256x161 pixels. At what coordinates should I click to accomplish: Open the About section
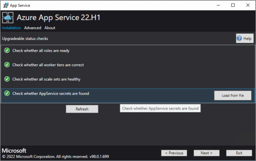point(50,28)
